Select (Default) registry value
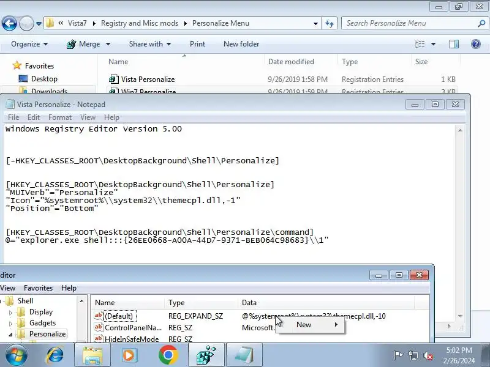Viewport: 490px width, 367px height. click(119, 316)
